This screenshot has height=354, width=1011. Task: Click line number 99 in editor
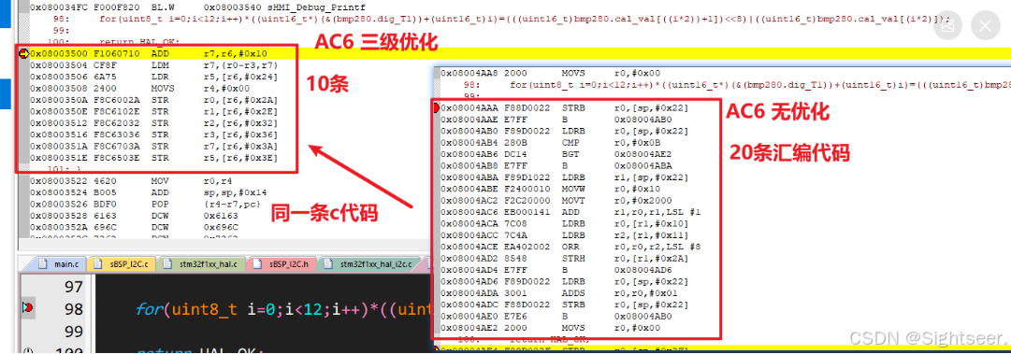coord(74,332)
